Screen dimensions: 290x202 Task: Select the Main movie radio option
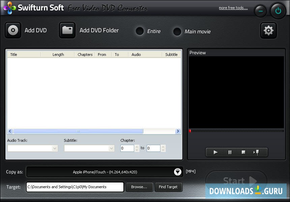177,32
